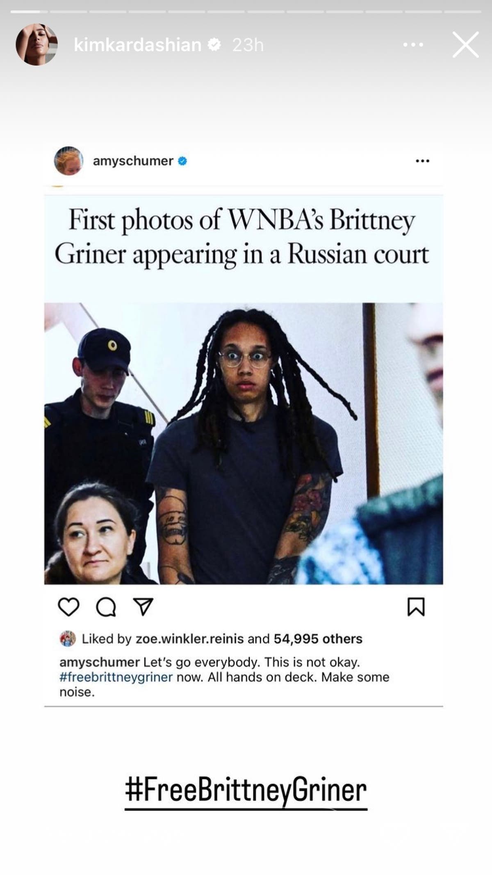The image size is (492, 875).
Task: Tap the #freebrittneygriner hashtag in caption
Action: [x=116, y=677]
